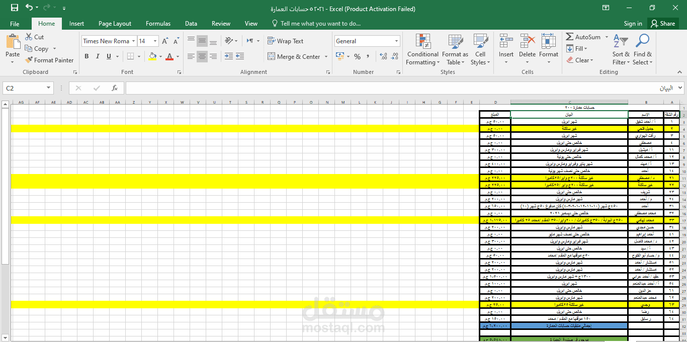Click Decrease Font Size icon

[x=176, y=41]
